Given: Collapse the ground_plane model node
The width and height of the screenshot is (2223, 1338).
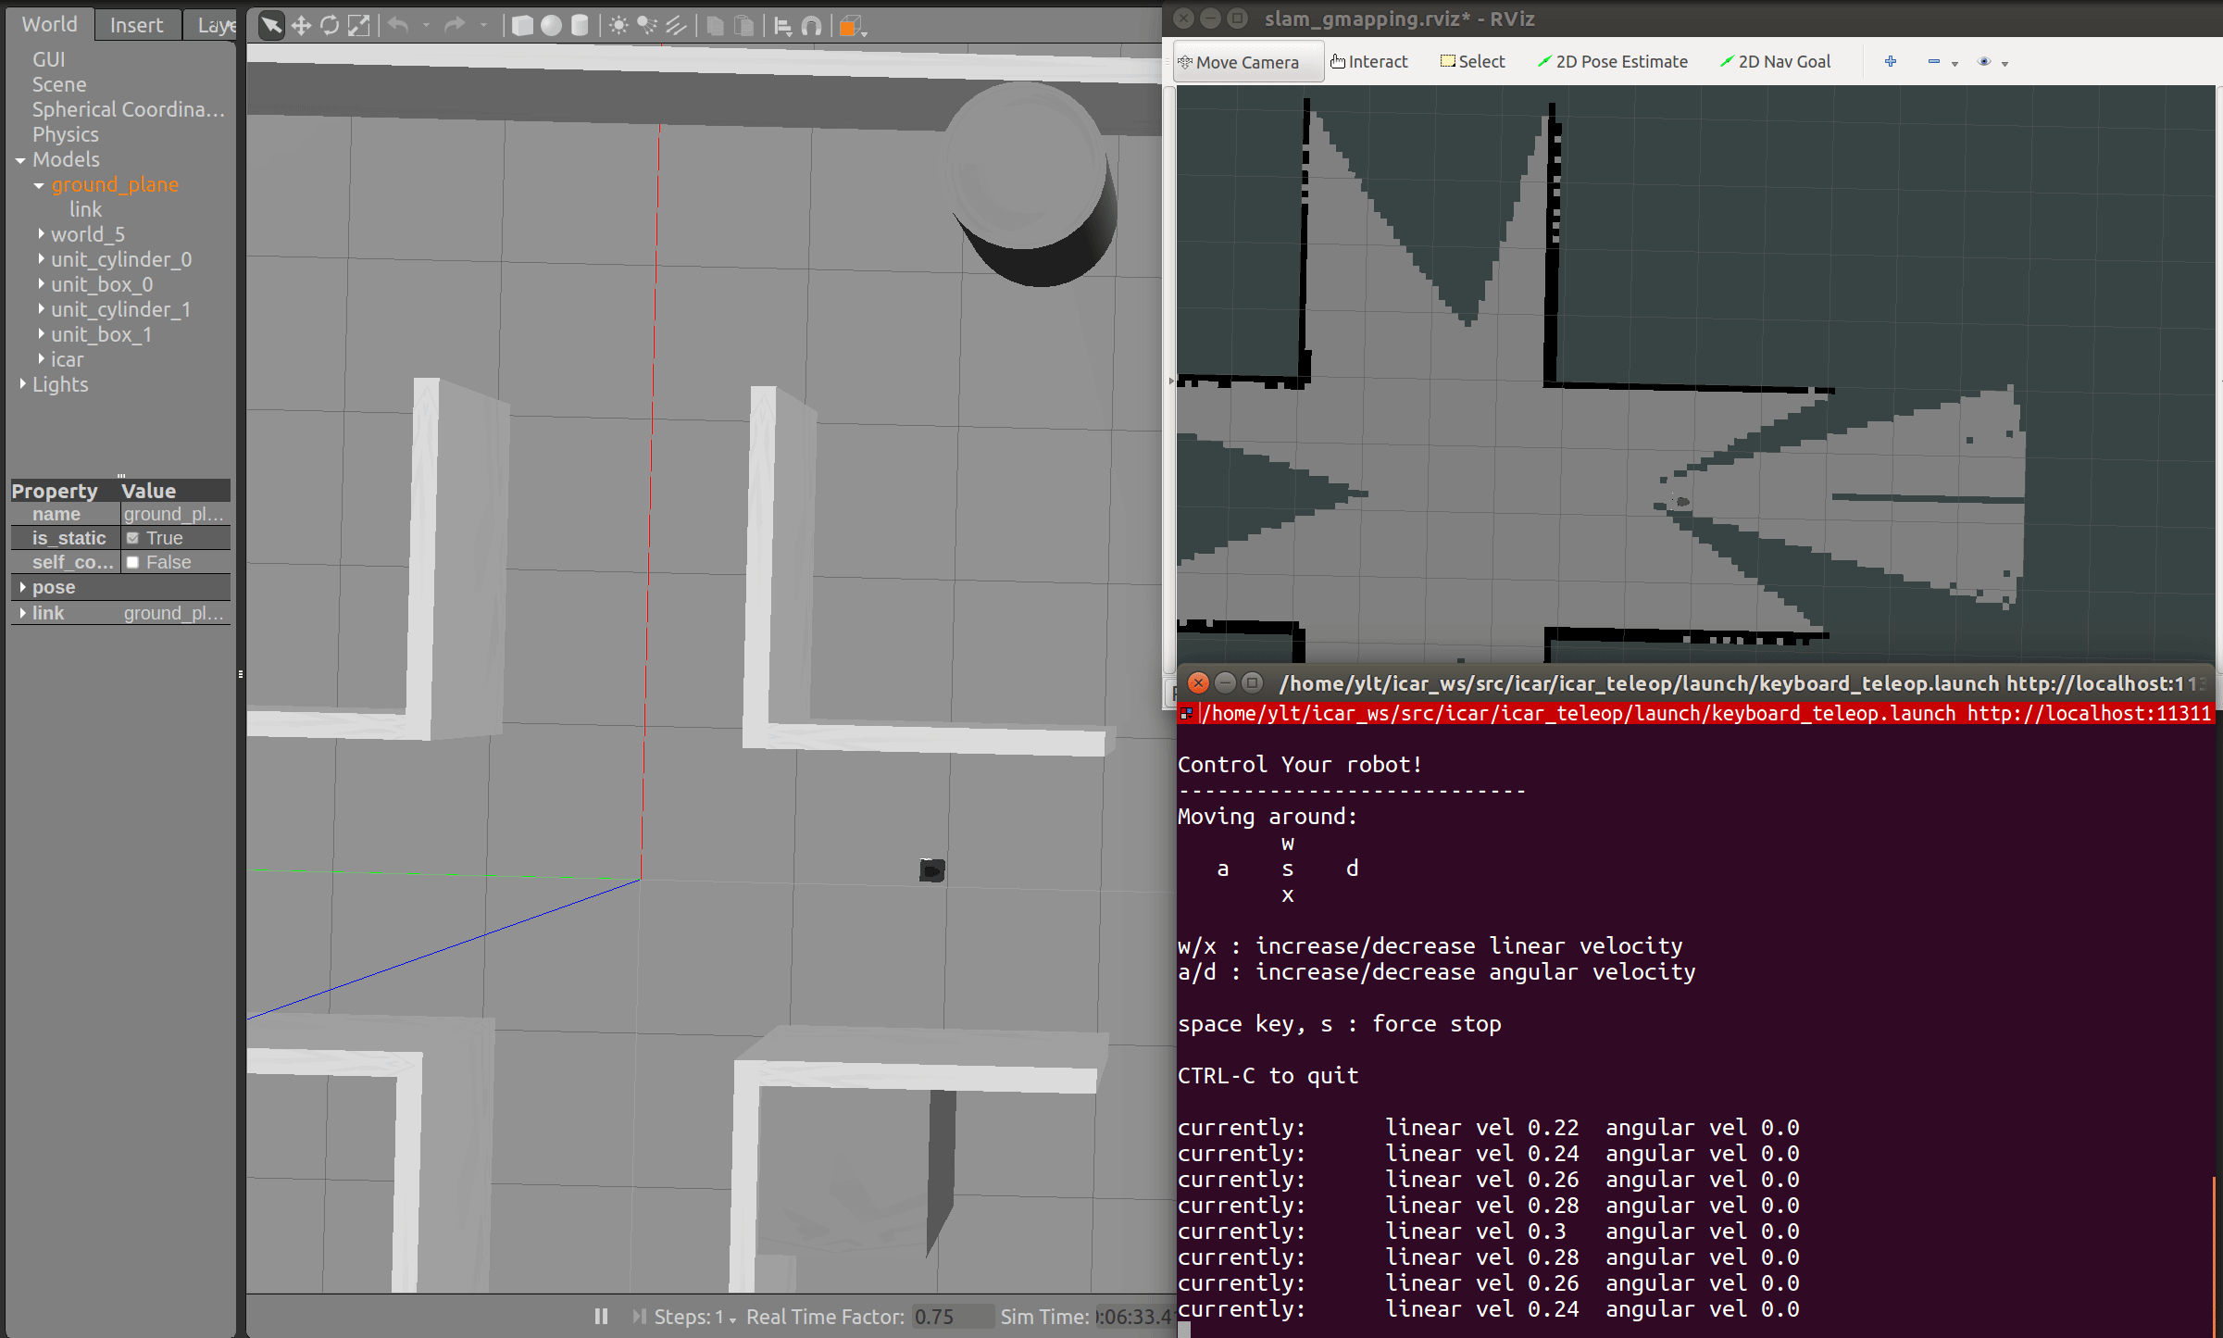Looking at the screenshot, I should 39,185.
